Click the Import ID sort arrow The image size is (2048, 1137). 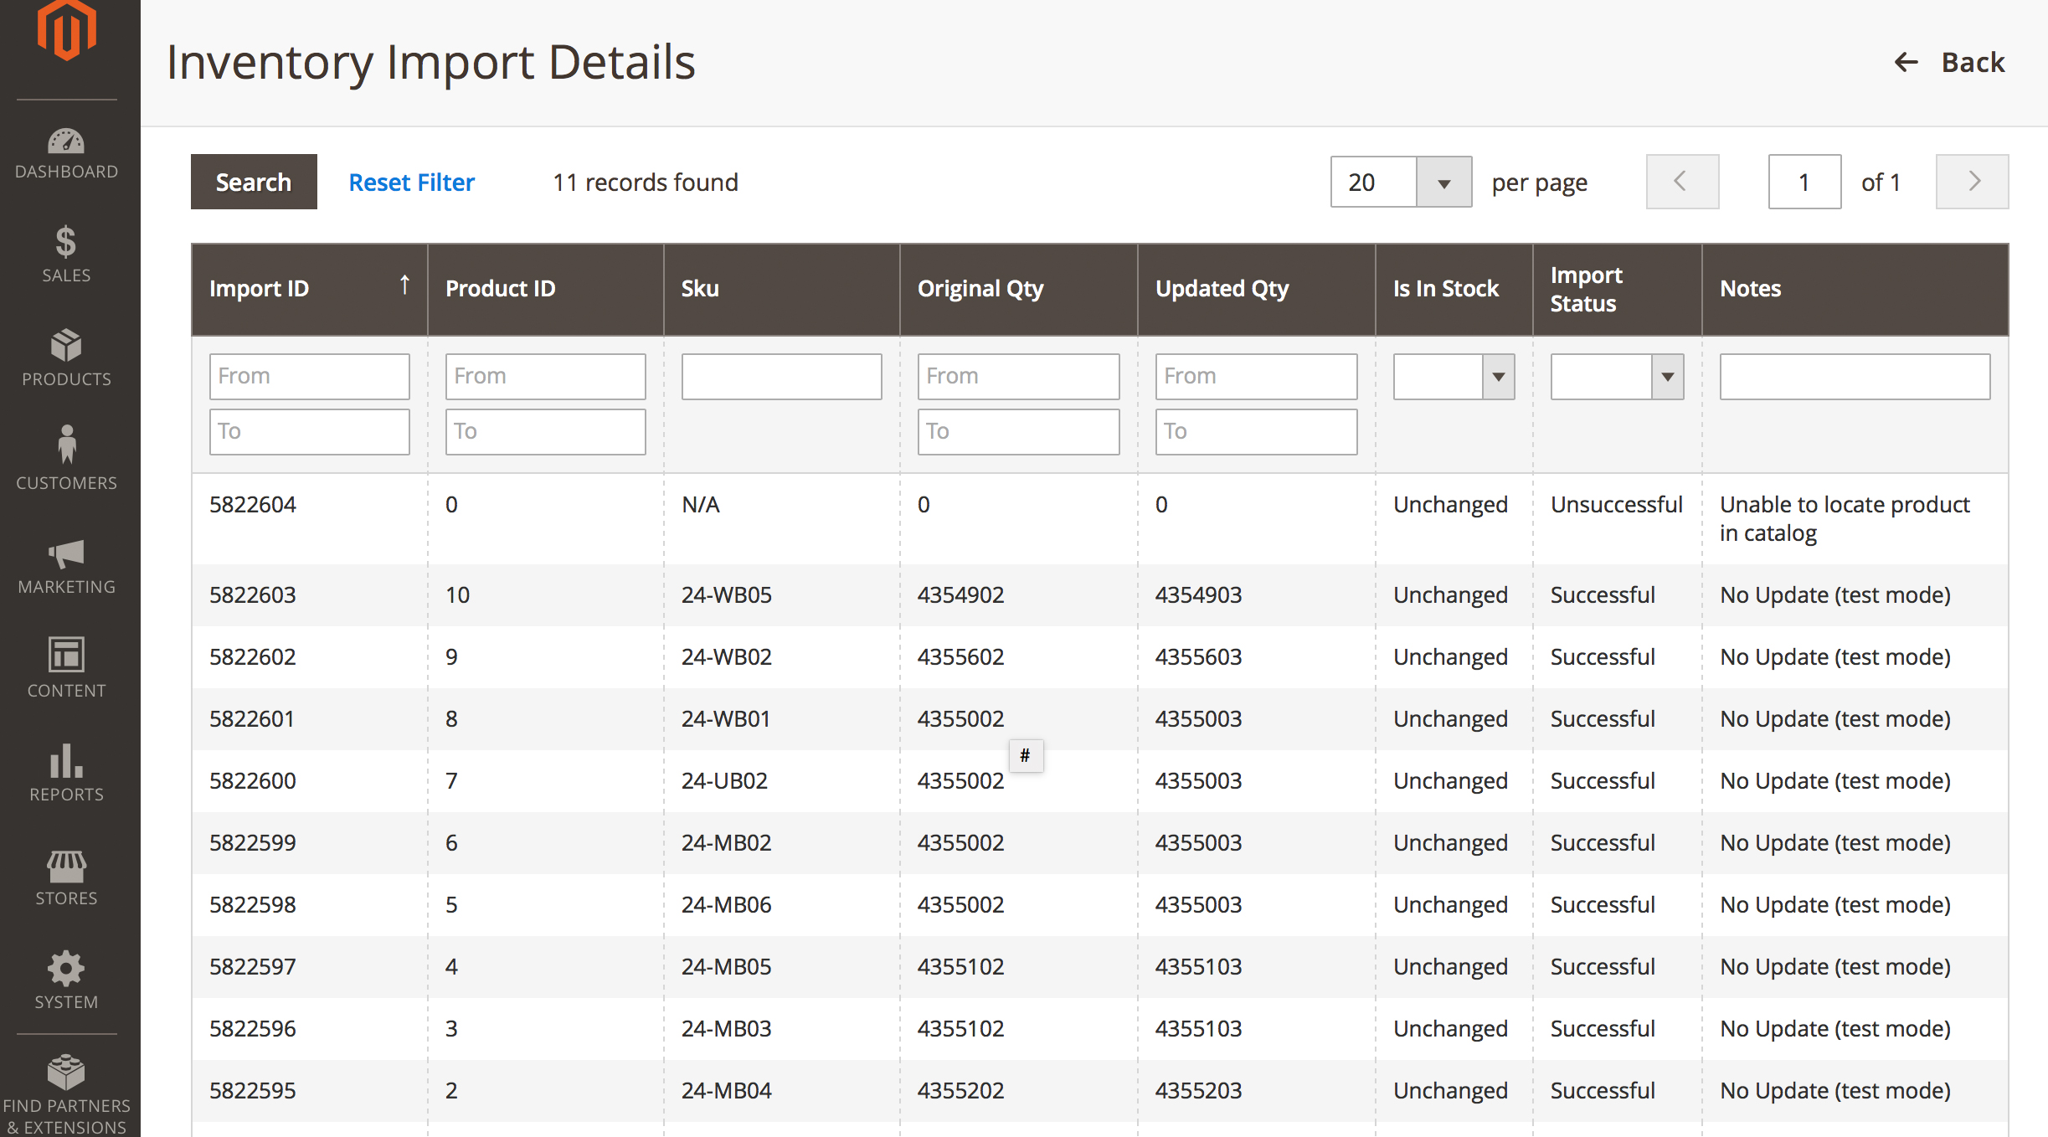(404, 286)
